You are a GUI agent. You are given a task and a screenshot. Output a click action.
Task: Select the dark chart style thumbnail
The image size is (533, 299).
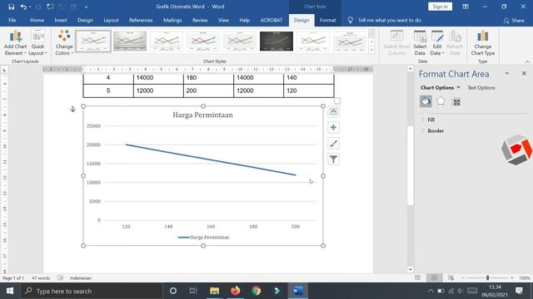(276, 42)
